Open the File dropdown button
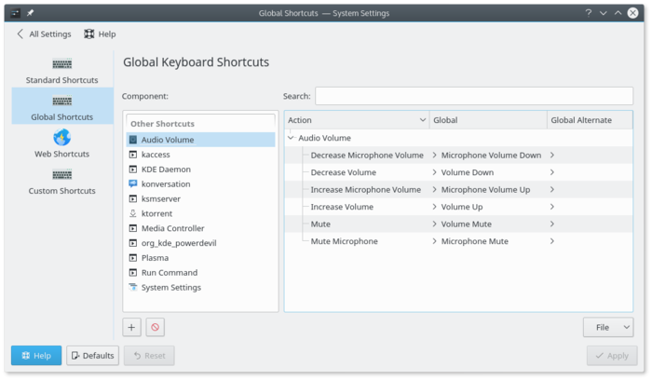Image resolution: width=652 pixels, height=380 pixels. (607, 327)
